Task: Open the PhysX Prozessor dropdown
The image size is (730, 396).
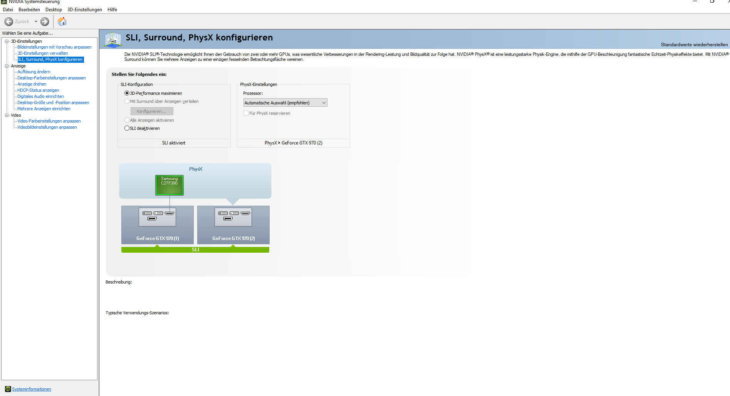Action: [285, 103]
